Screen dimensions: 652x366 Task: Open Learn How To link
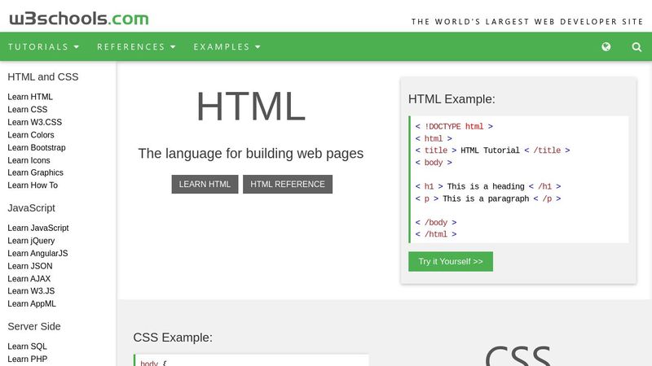click(x=33, y=185)
